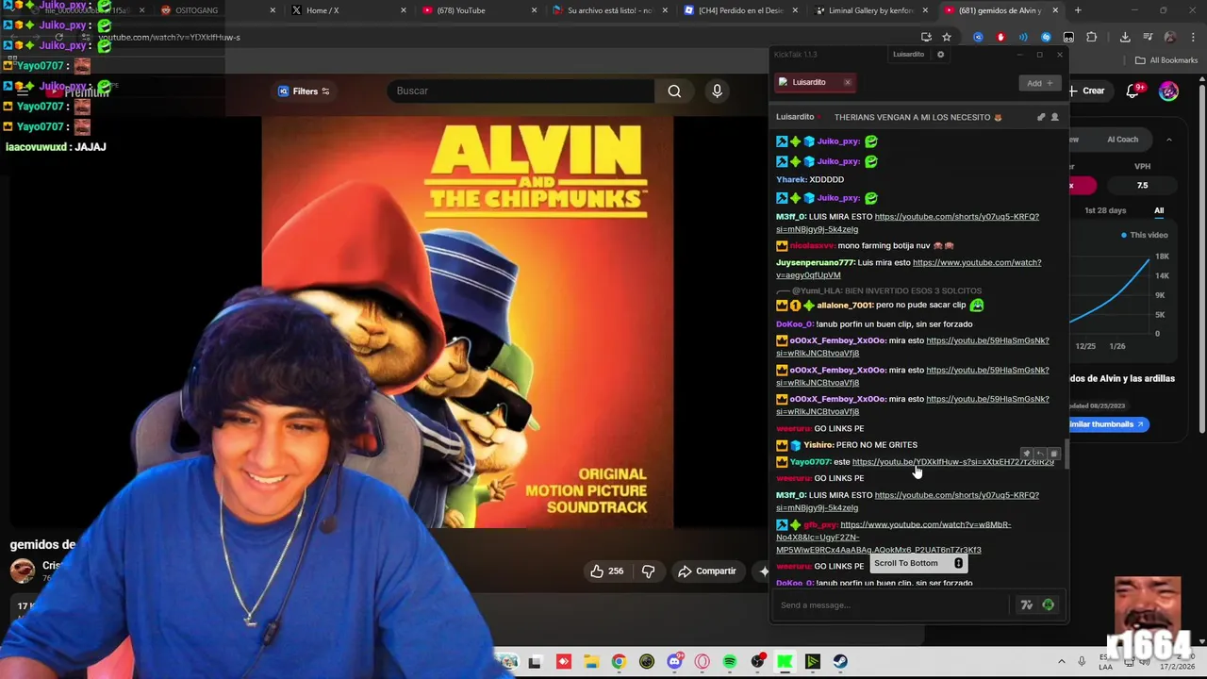Dislike the Alvin video

point(648,571)
